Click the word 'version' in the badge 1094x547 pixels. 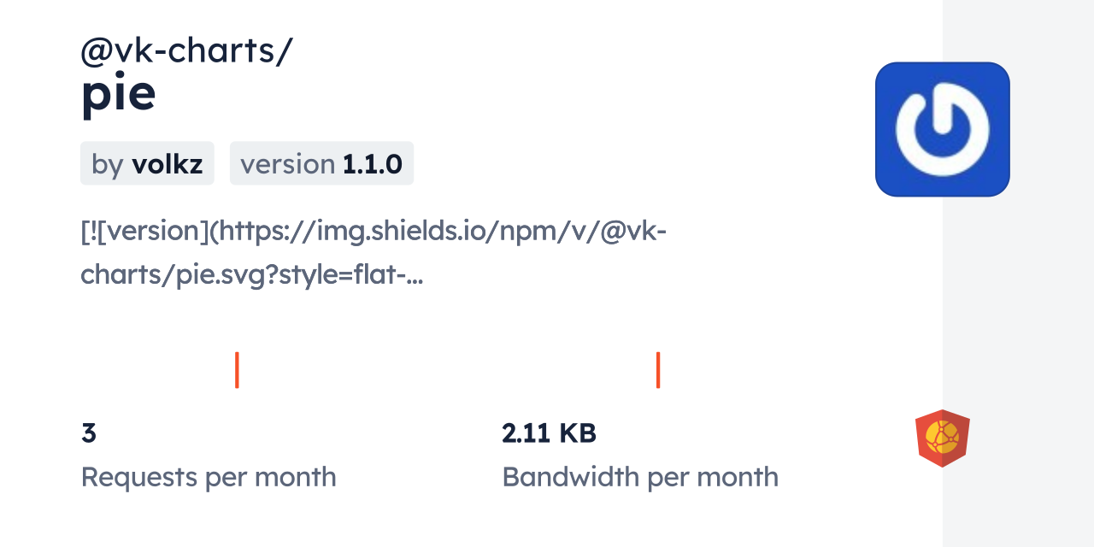tap(287, 164)
